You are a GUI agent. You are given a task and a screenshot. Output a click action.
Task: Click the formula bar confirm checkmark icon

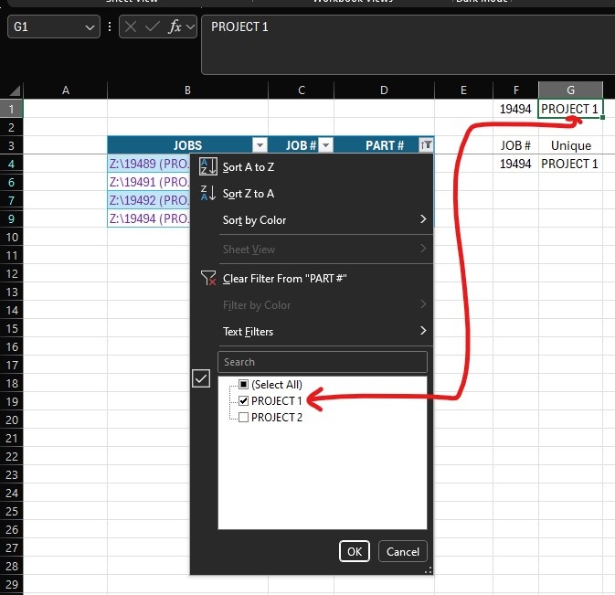click(153, 27)
